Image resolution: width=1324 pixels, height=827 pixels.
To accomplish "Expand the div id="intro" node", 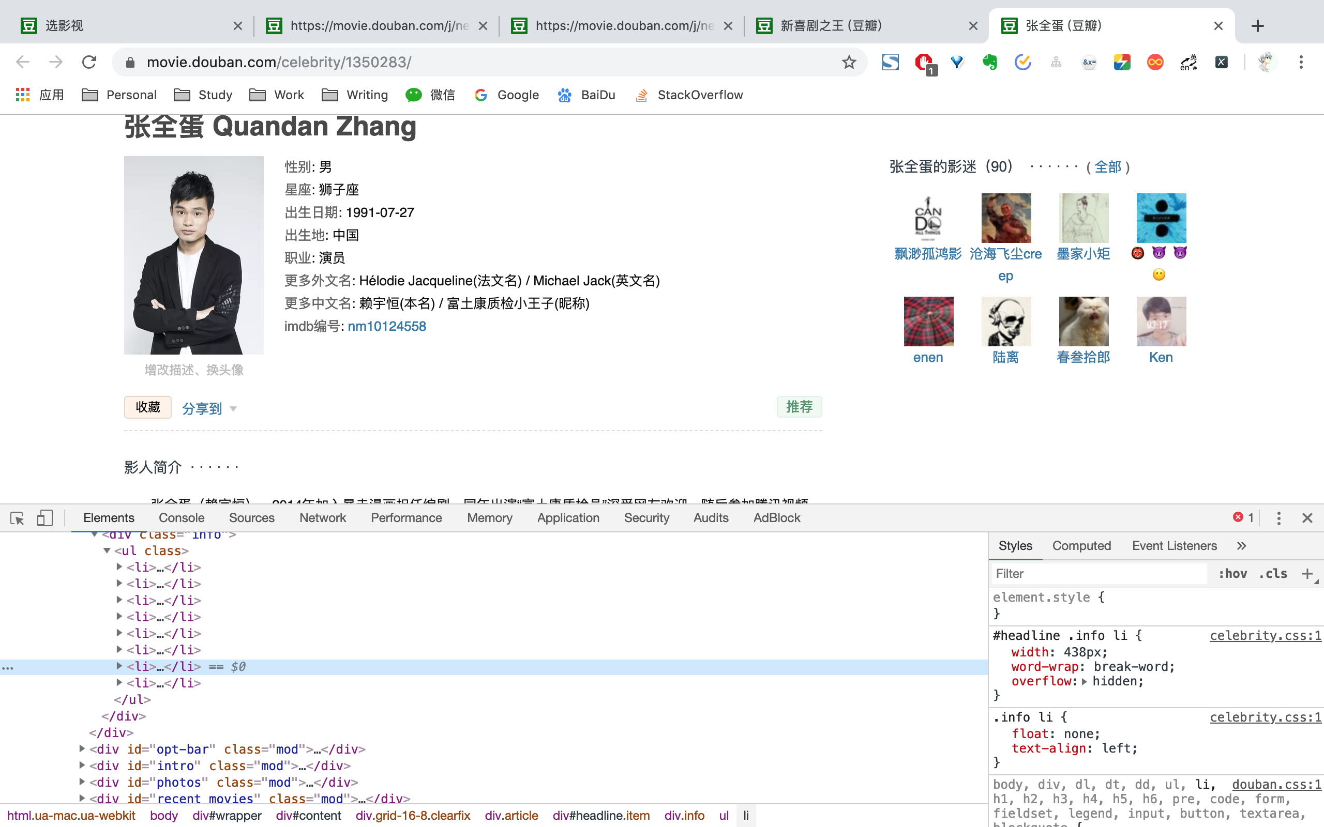I will coord(82,765).
